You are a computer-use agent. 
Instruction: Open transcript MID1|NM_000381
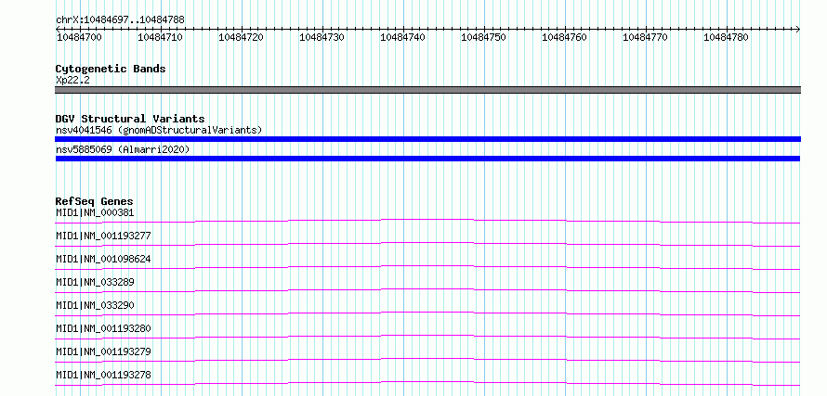click(x=95, y=212)
